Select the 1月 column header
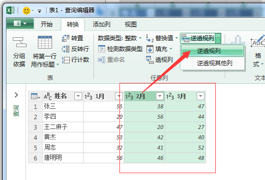The image size is (265, 180). [x=100, y=96]
